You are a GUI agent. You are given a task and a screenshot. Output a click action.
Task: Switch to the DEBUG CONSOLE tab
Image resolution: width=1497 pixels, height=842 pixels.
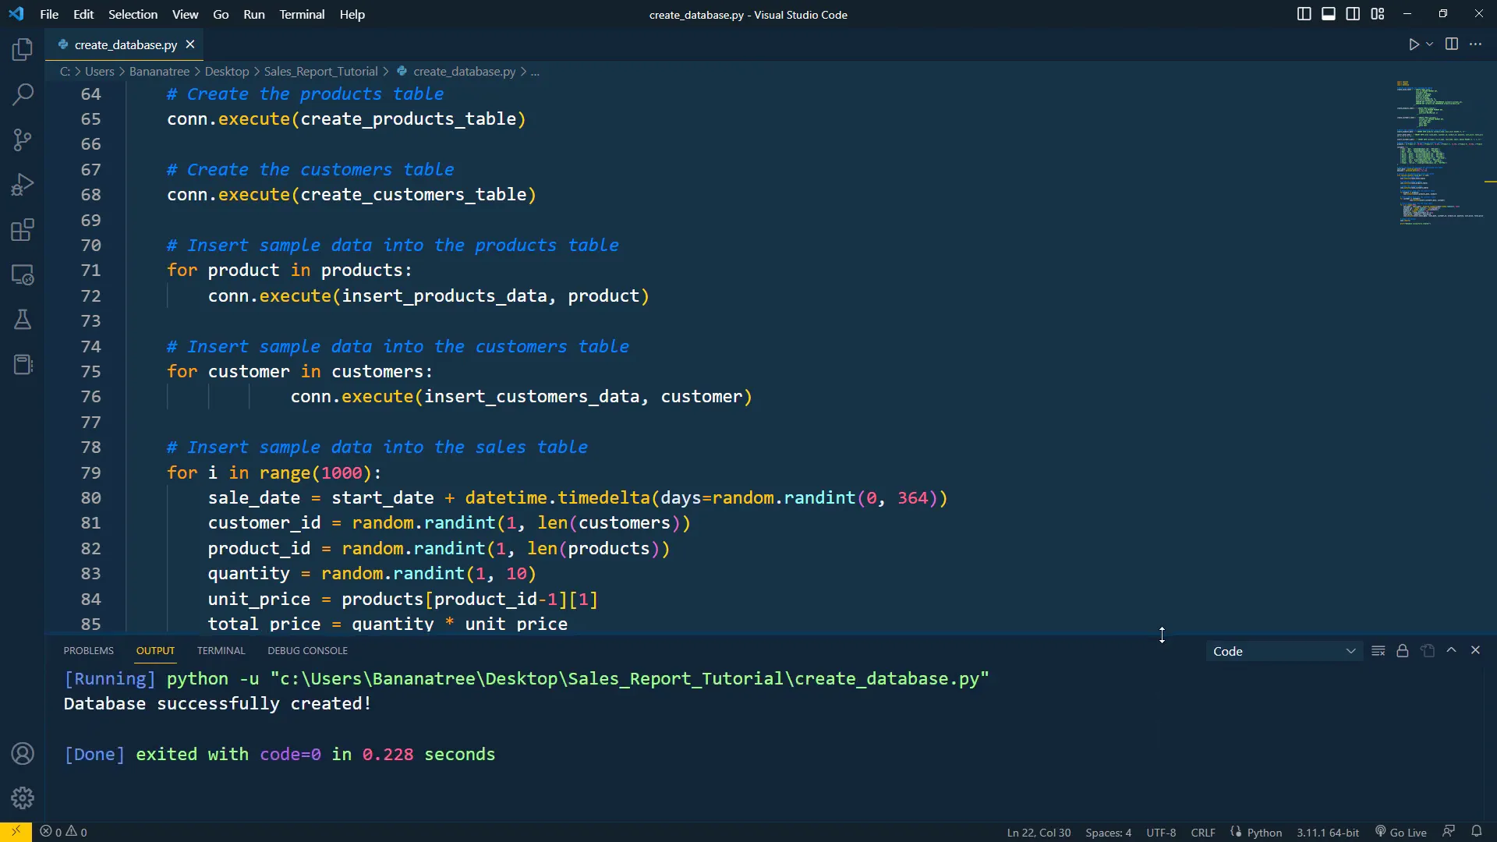pyautogui.click(x=307, y=650)
